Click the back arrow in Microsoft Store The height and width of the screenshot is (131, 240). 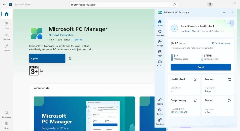coord(4,4)
